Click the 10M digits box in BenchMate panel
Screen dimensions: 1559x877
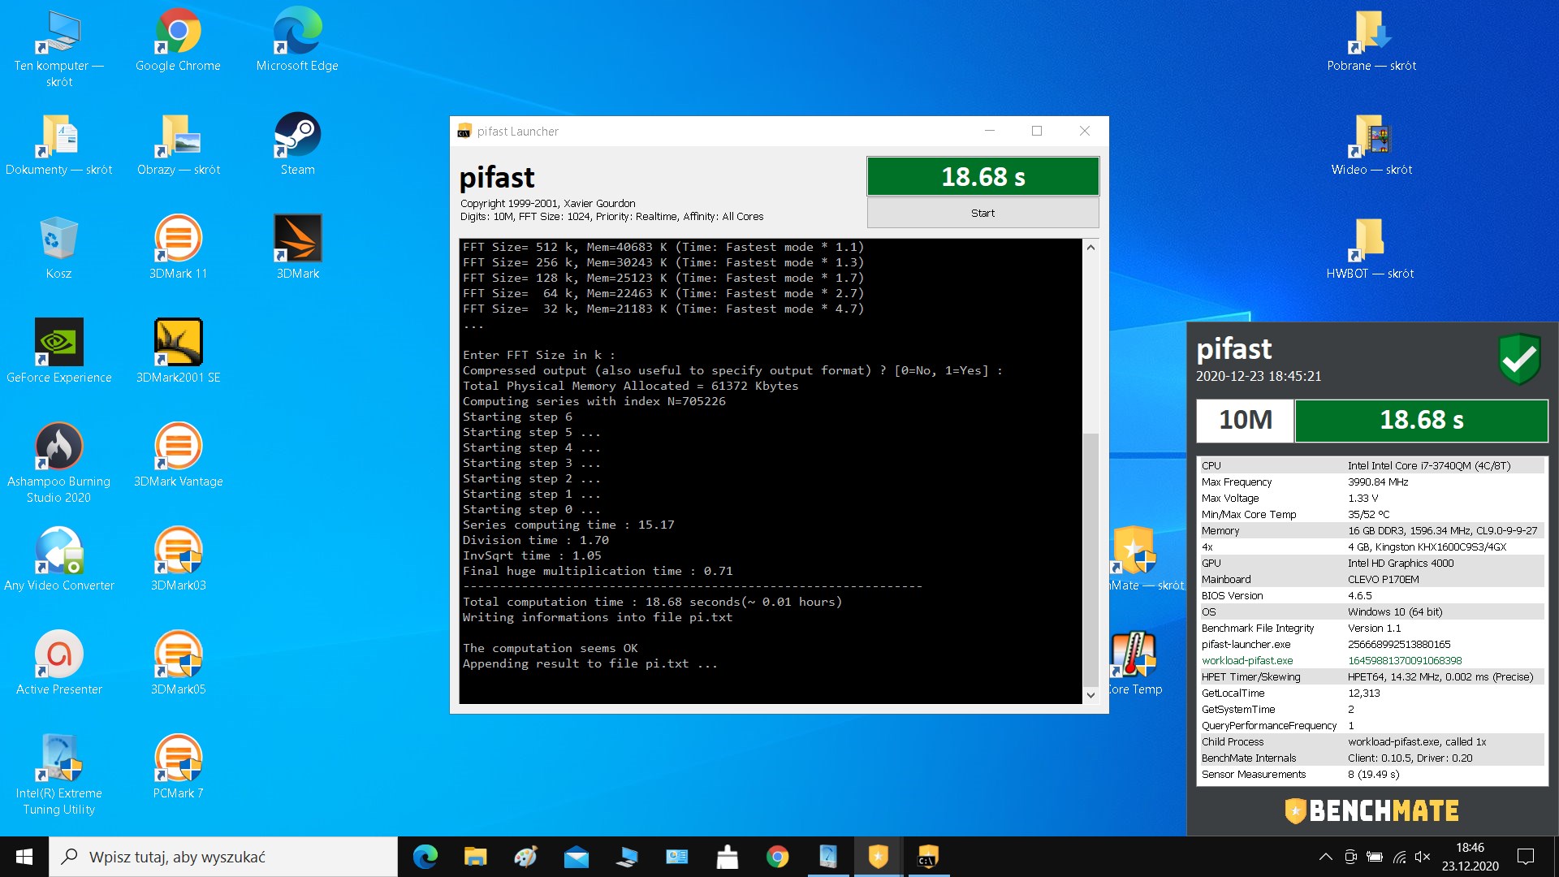1245,420
